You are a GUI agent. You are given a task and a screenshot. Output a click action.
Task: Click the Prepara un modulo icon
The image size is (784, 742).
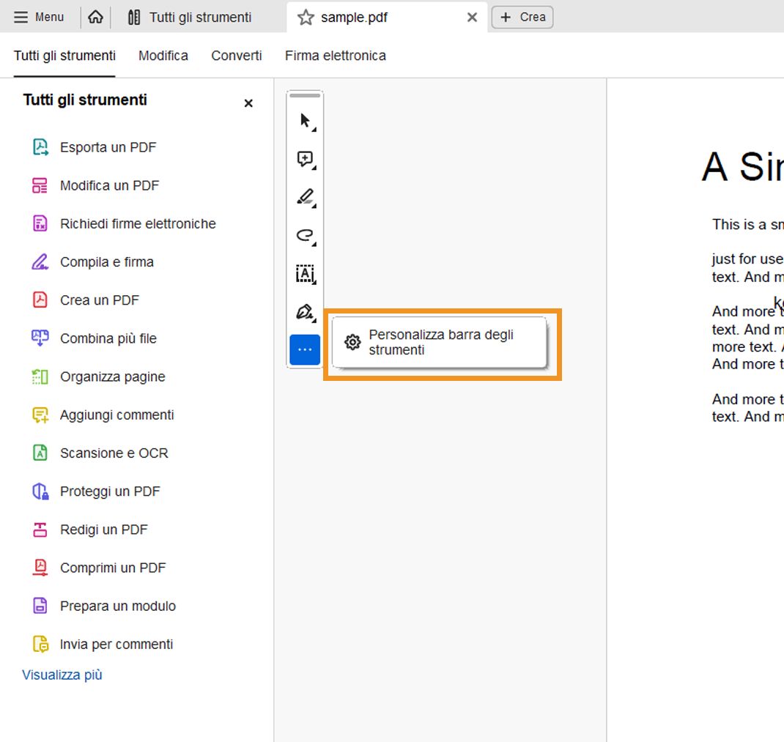40,606
